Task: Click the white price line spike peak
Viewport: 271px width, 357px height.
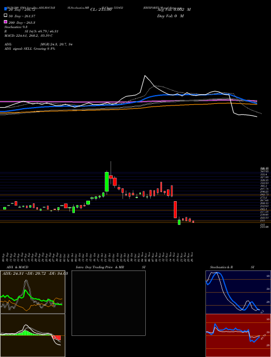Action: tap(145, 76)
